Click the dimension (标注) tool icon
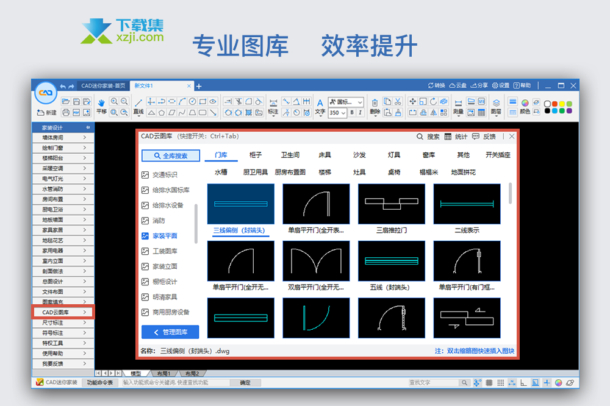 (x=273, y=103)
